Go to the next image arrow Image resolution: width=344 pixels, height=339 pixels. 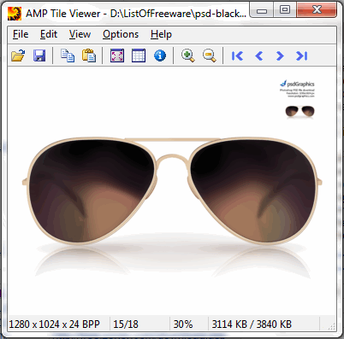point(280,56)
